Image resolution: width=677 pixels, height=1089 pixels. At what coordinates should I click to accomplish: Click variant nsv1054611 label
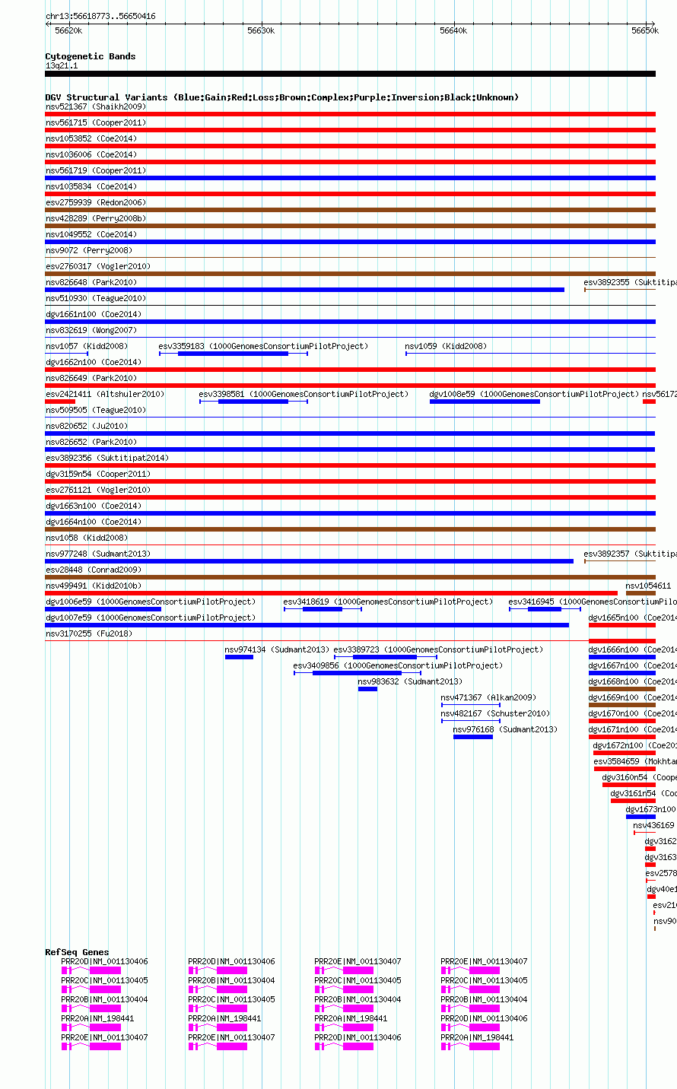tap(649, 586)
